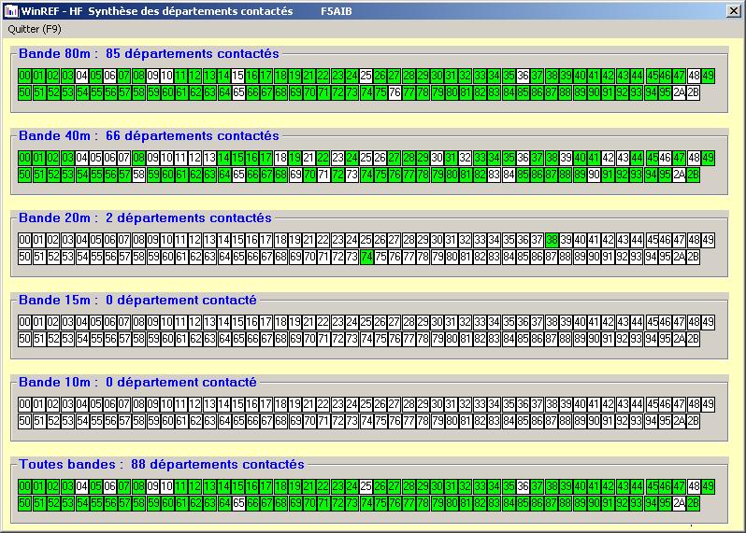Click the Toutes bandes group heading

pos(162,465)
